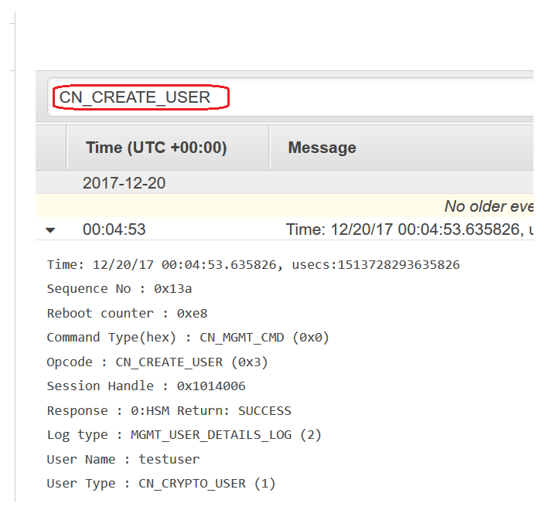The image size is (549, 520).
Task: Click the HSM Return: SUCCESS response line
Action: (169, 410)
